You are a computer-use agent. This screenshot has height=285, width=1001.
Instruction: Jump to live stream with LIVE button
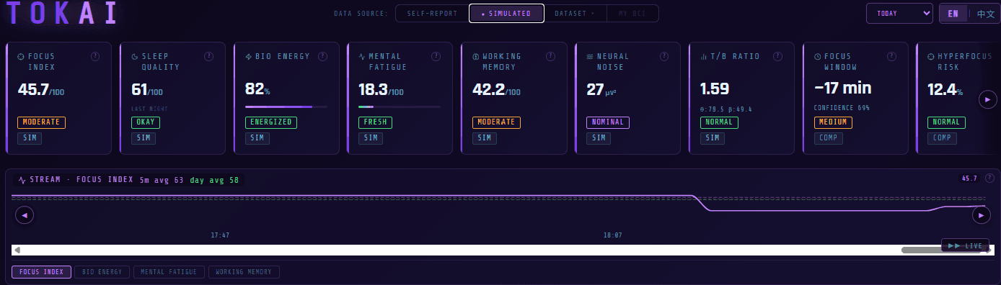pos(965,245)
